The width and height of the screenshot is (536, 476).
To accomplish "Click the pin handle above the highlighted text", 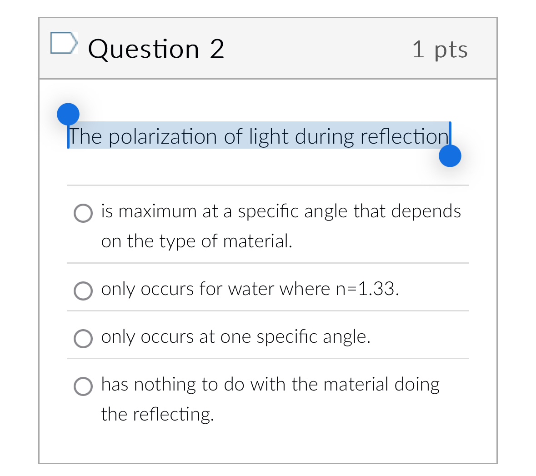I will pyautogui.click(x=69, y=114).
